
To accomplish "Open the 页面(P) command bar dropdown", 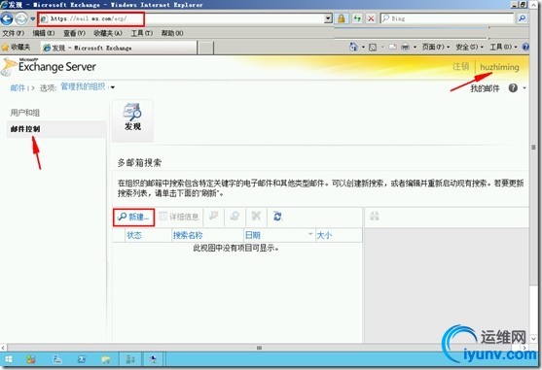I will coord(436,47).
